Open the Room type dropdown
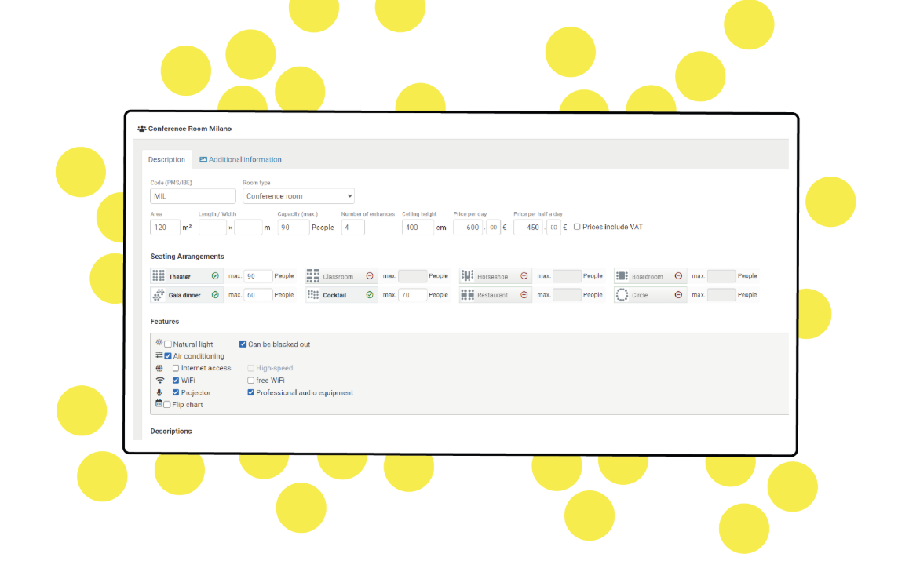Image resolution: width=898 pixels, height=561 pixels. pos(298,196)
